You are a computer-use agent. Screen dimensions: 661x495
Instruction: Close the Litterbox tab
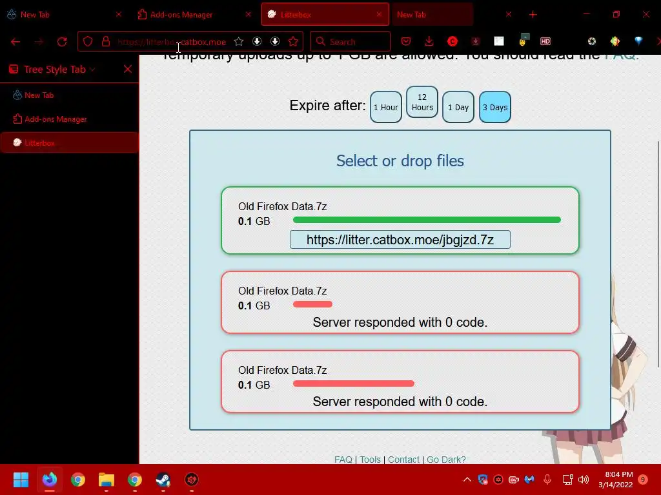click(x=379, y=14)
